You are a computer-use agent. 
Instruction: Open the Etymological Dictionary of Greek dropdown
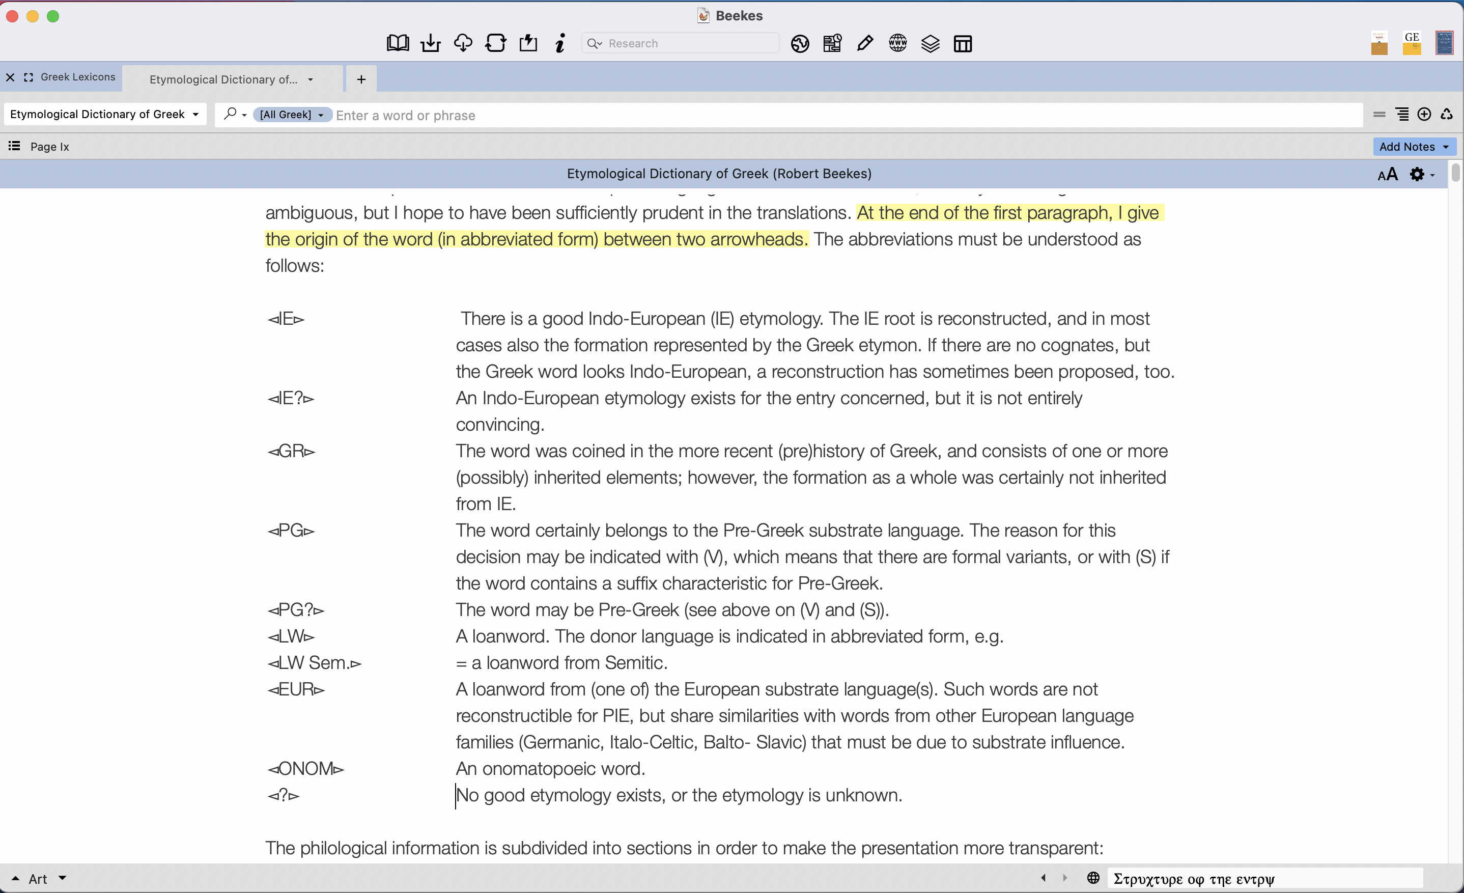coord(104,114)
